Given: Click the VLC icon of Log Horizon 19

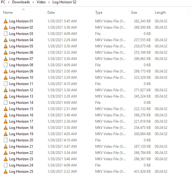Looking at the screenshot, I should coord(6,134).
